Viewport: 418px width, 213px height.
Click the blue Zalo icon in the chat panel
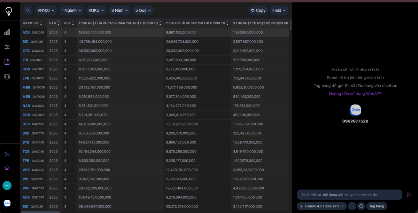[x=355, y=110]
